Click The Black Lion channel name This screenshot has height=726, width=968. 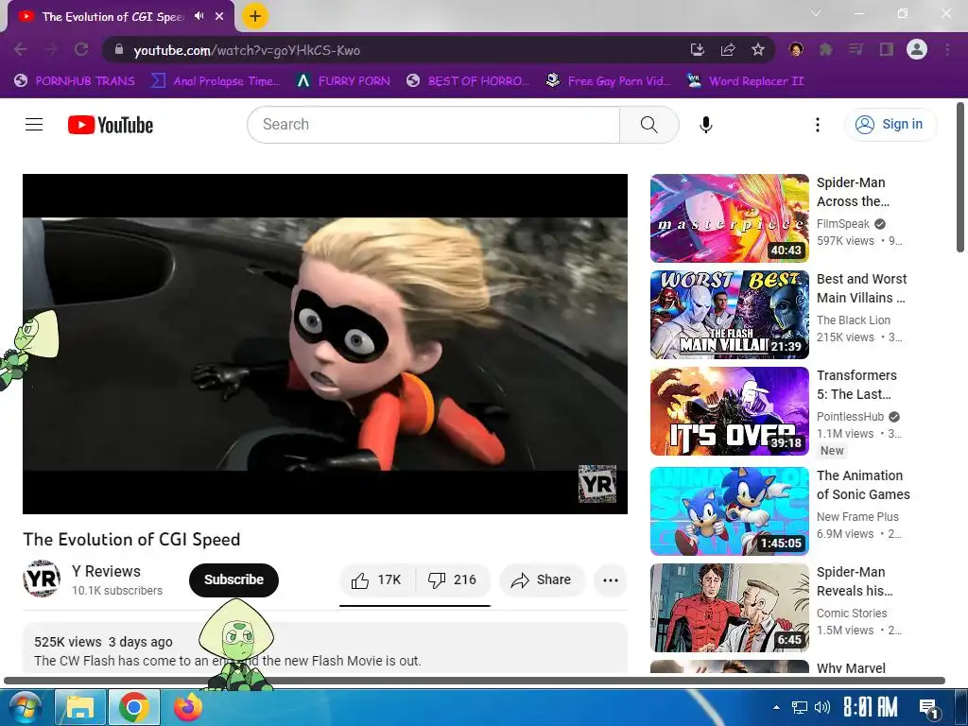pos(854,320)
